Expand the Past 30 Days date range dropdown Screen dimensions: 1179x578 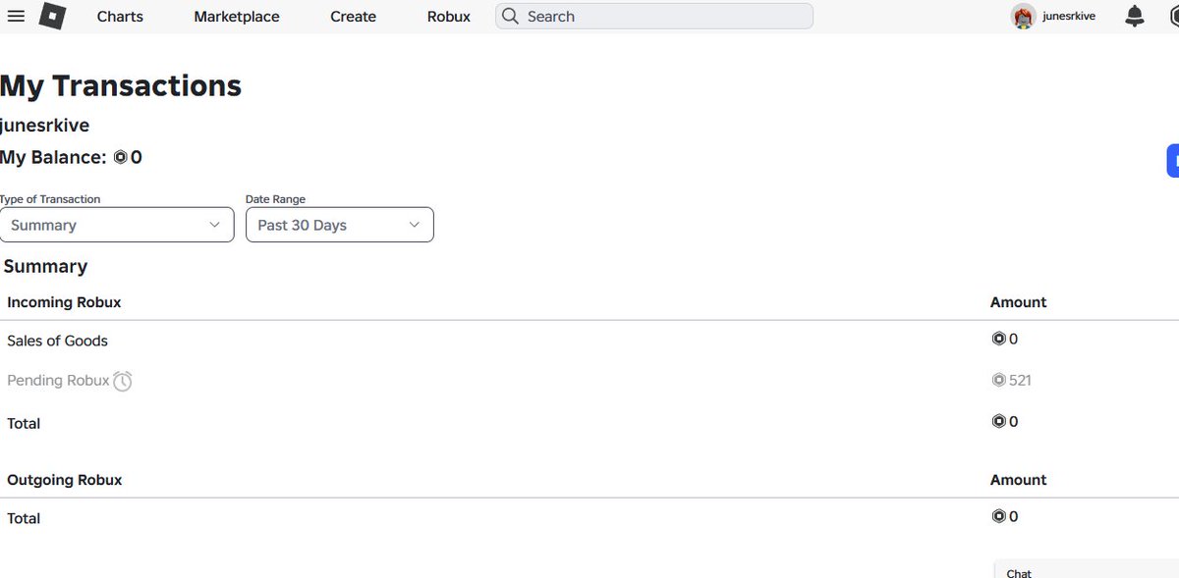[340, 225]
